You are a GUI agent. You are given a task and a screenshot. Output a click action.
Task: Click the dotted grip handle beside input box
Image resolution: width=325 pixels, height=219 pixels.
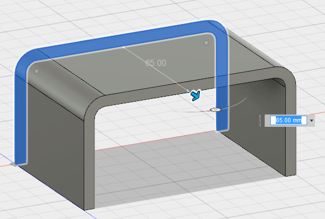pyautogui.click(x=260, y=121)
